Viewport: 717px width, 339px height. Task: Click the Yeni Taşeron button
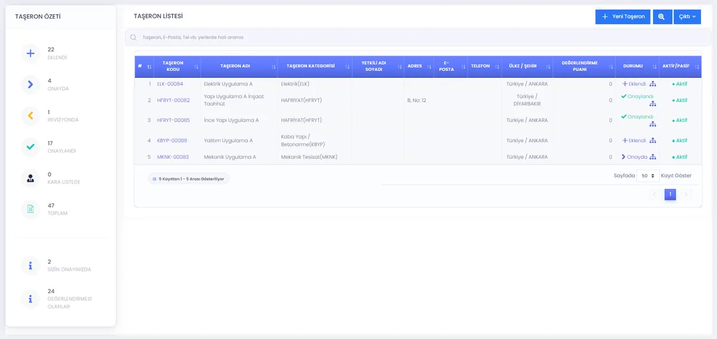(x=623, y=17)
